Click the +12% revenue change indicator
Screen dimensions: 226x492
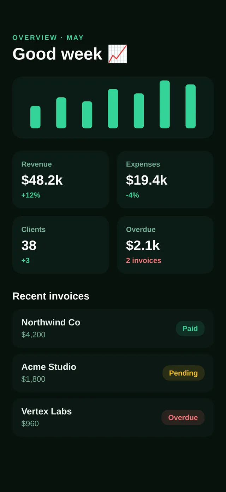click(31, 195)
